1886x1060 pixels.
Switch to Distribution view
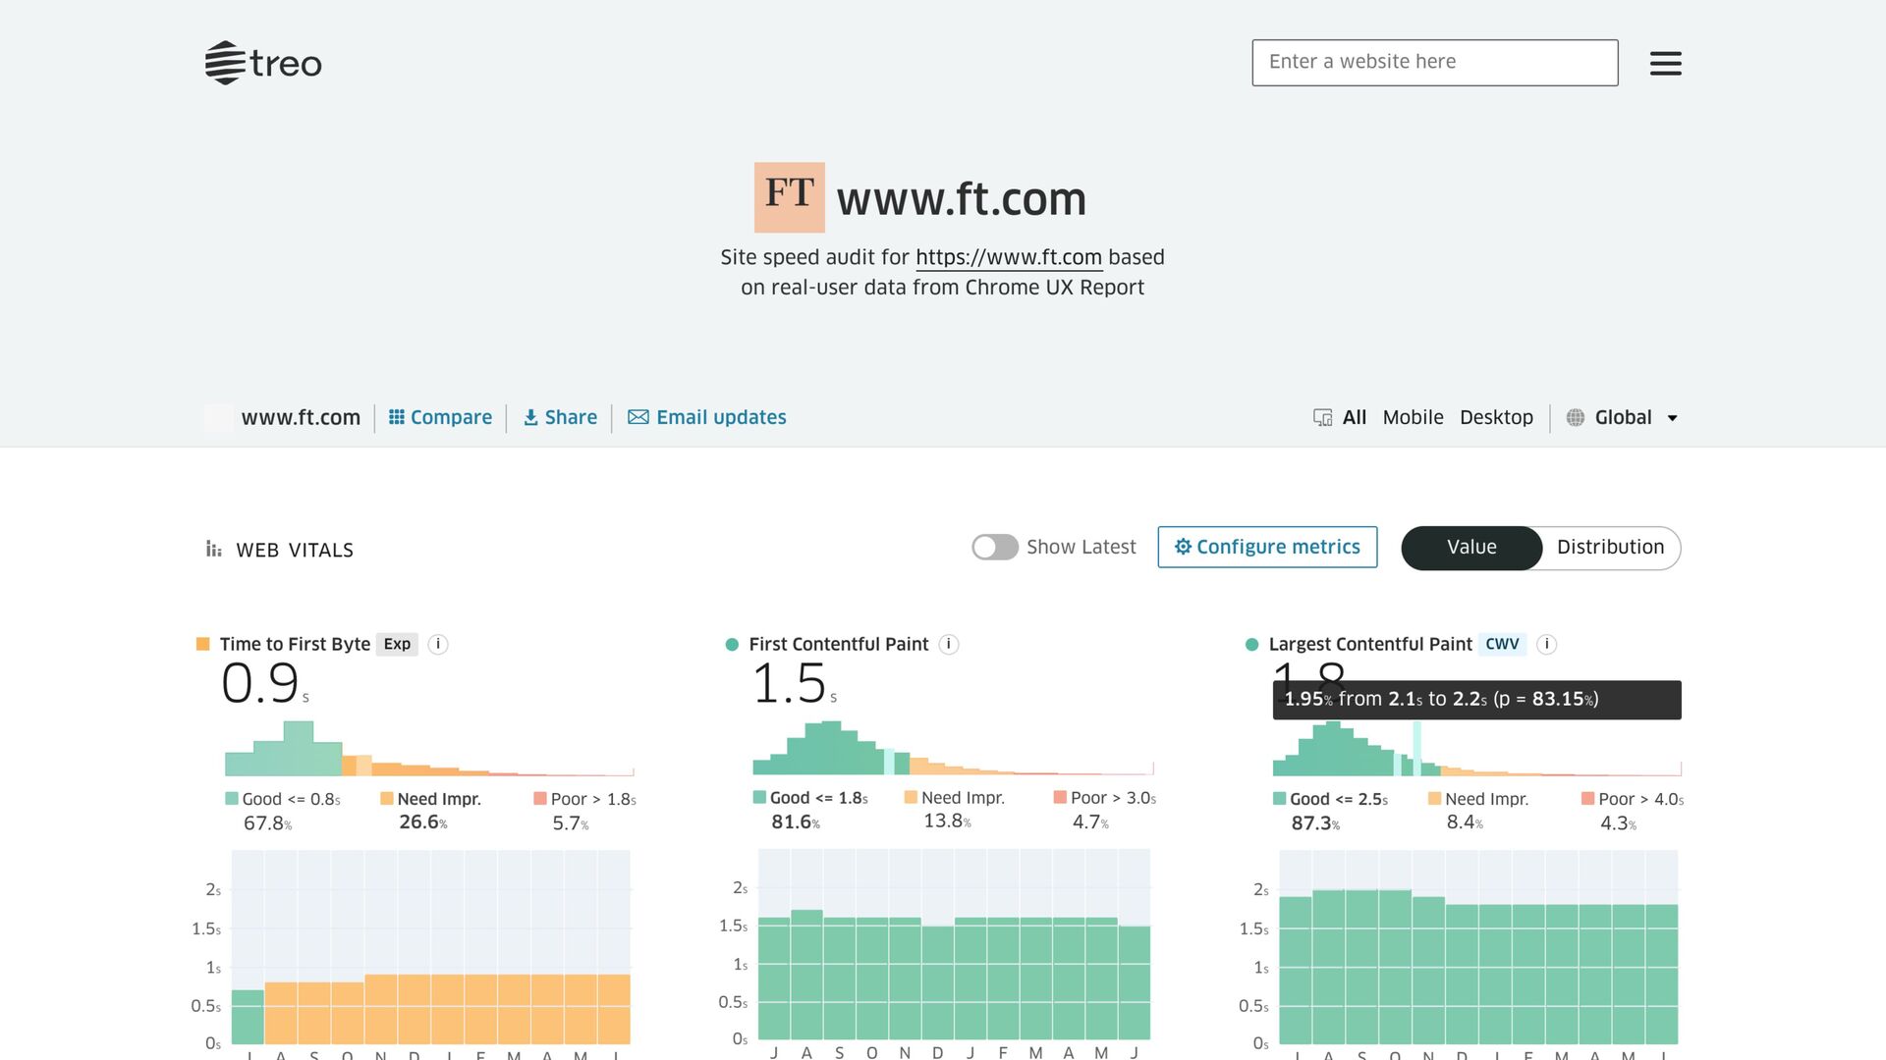1610,548
